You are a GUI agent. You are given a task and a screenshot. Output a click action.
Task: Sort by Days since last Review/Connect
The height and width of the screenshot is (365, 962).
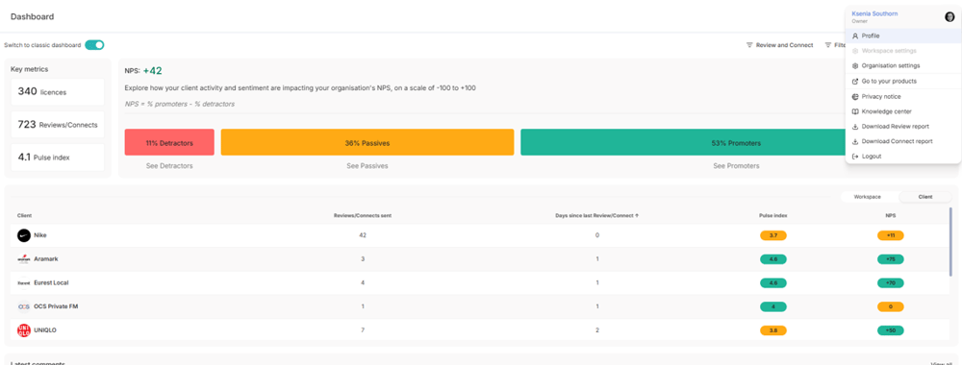tap(597, 215)
